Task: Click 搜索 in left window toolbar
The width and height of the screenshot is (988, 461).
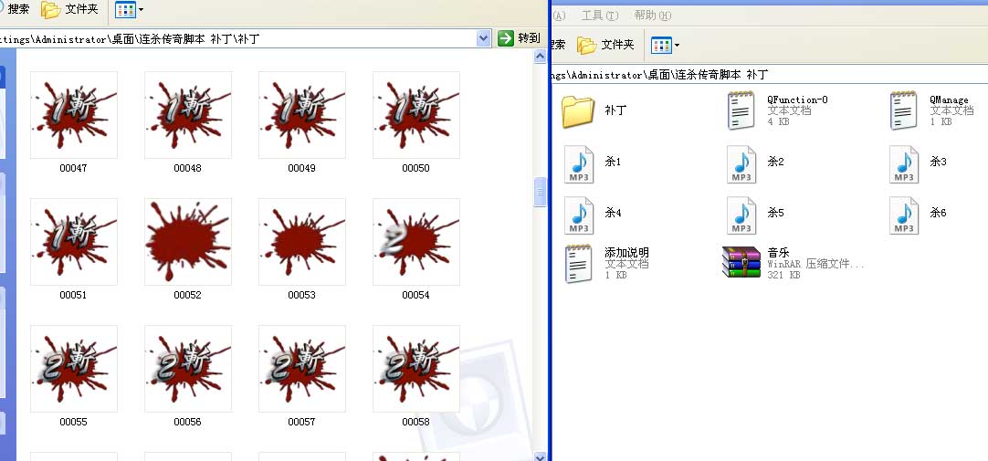Action: pyautogui.click(x=14, y=9)
